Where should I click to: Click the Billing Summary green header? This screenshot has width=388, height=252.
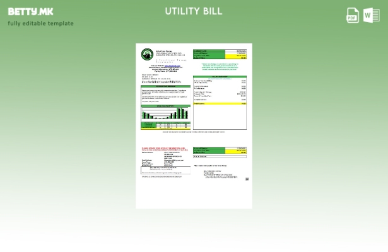point(220,77)
